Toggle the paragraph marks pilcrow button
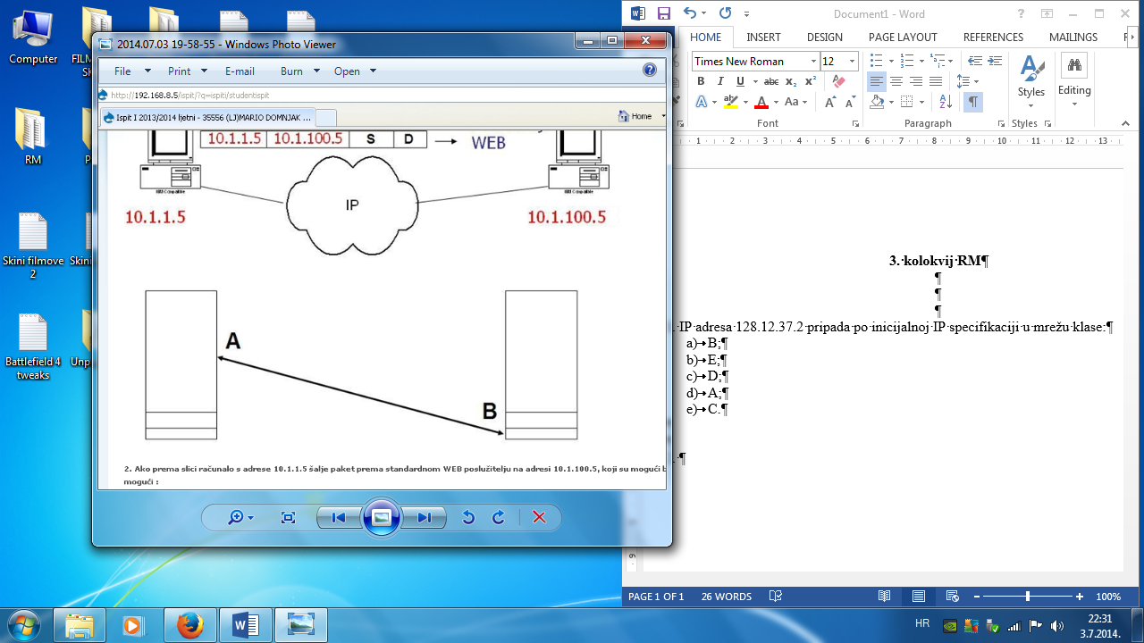 pos(972,103)
